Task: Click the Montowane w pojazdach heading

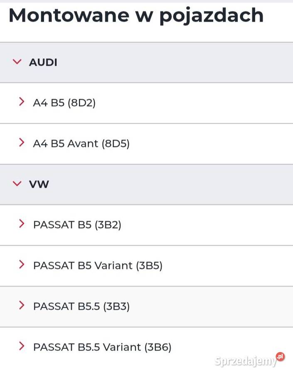Action: 136,16
